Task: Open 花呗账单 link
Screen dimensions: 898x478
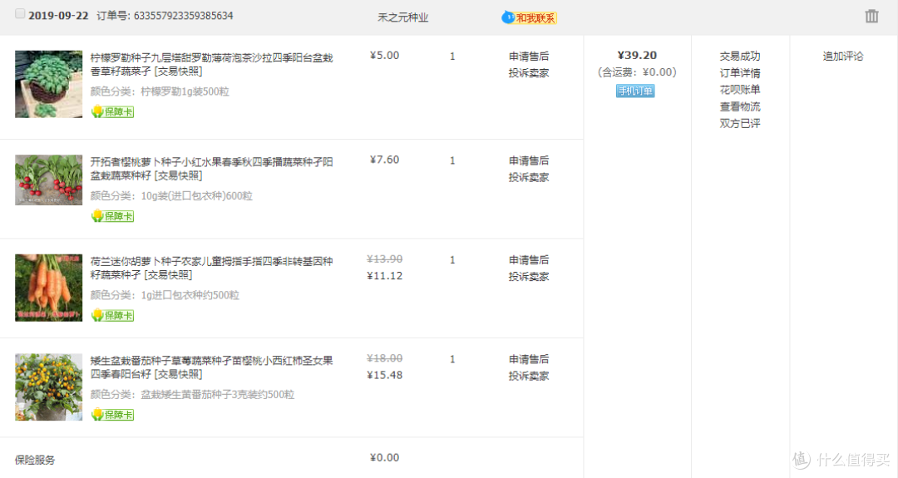Action: tap(740, 89)
